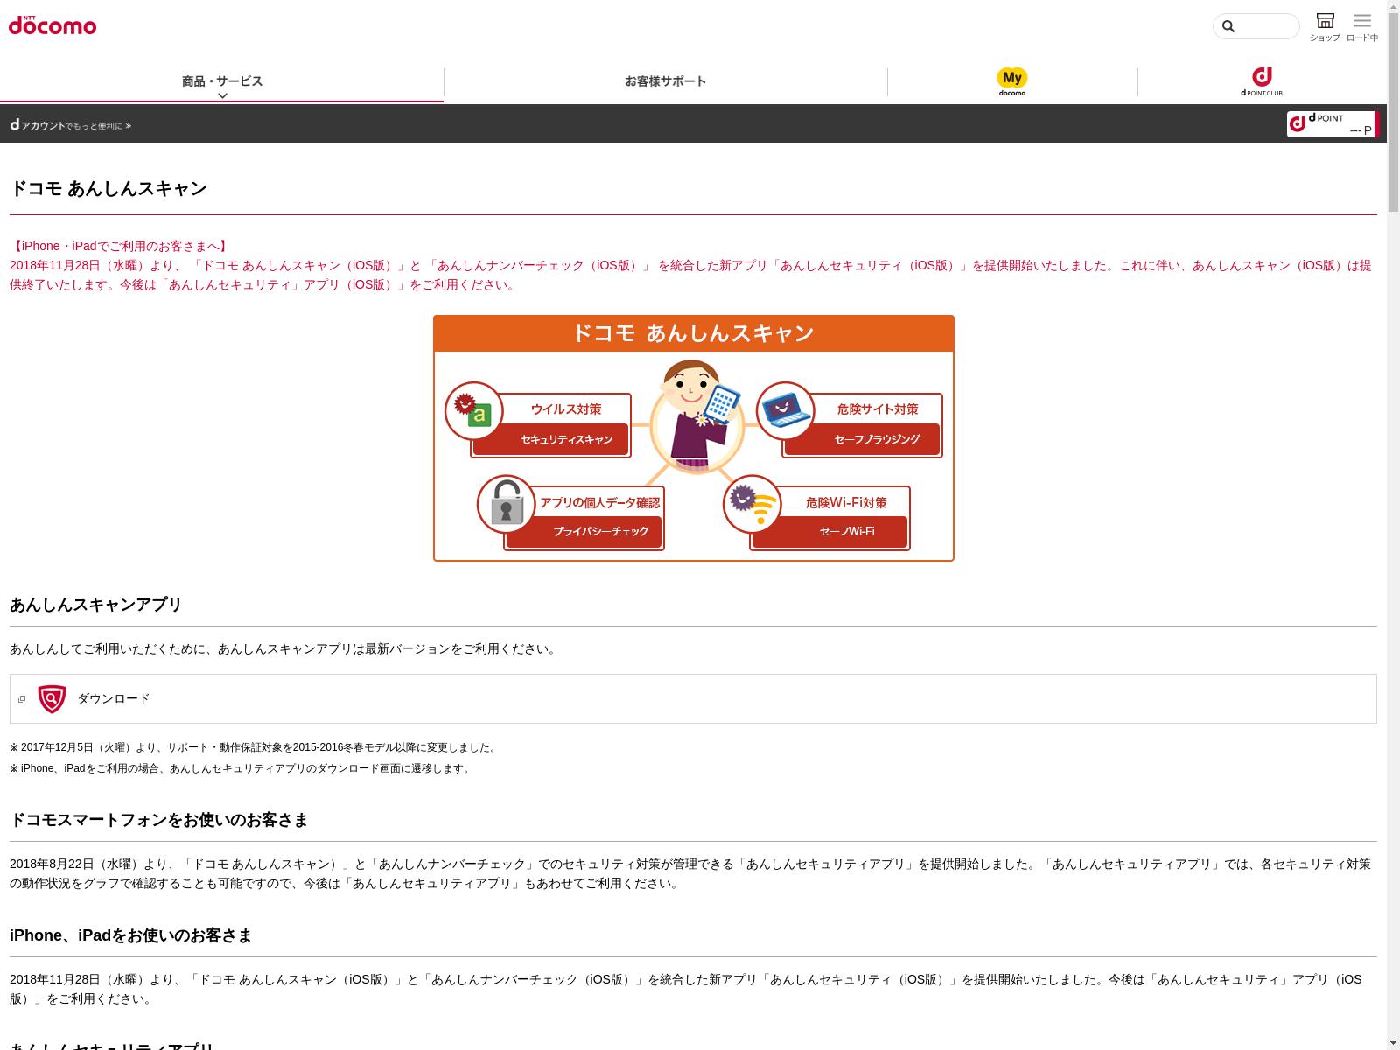Open the hamburger menu icon
Screen dimensions: 1400x1050
(1361, 26)
